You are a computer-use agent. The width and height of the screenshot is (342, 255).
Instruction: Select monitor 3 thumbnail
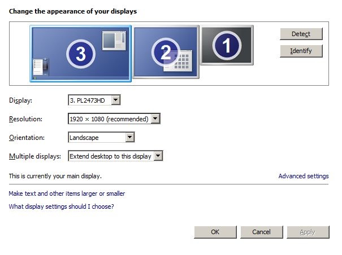pyautogui.click(x=80, y=54)
